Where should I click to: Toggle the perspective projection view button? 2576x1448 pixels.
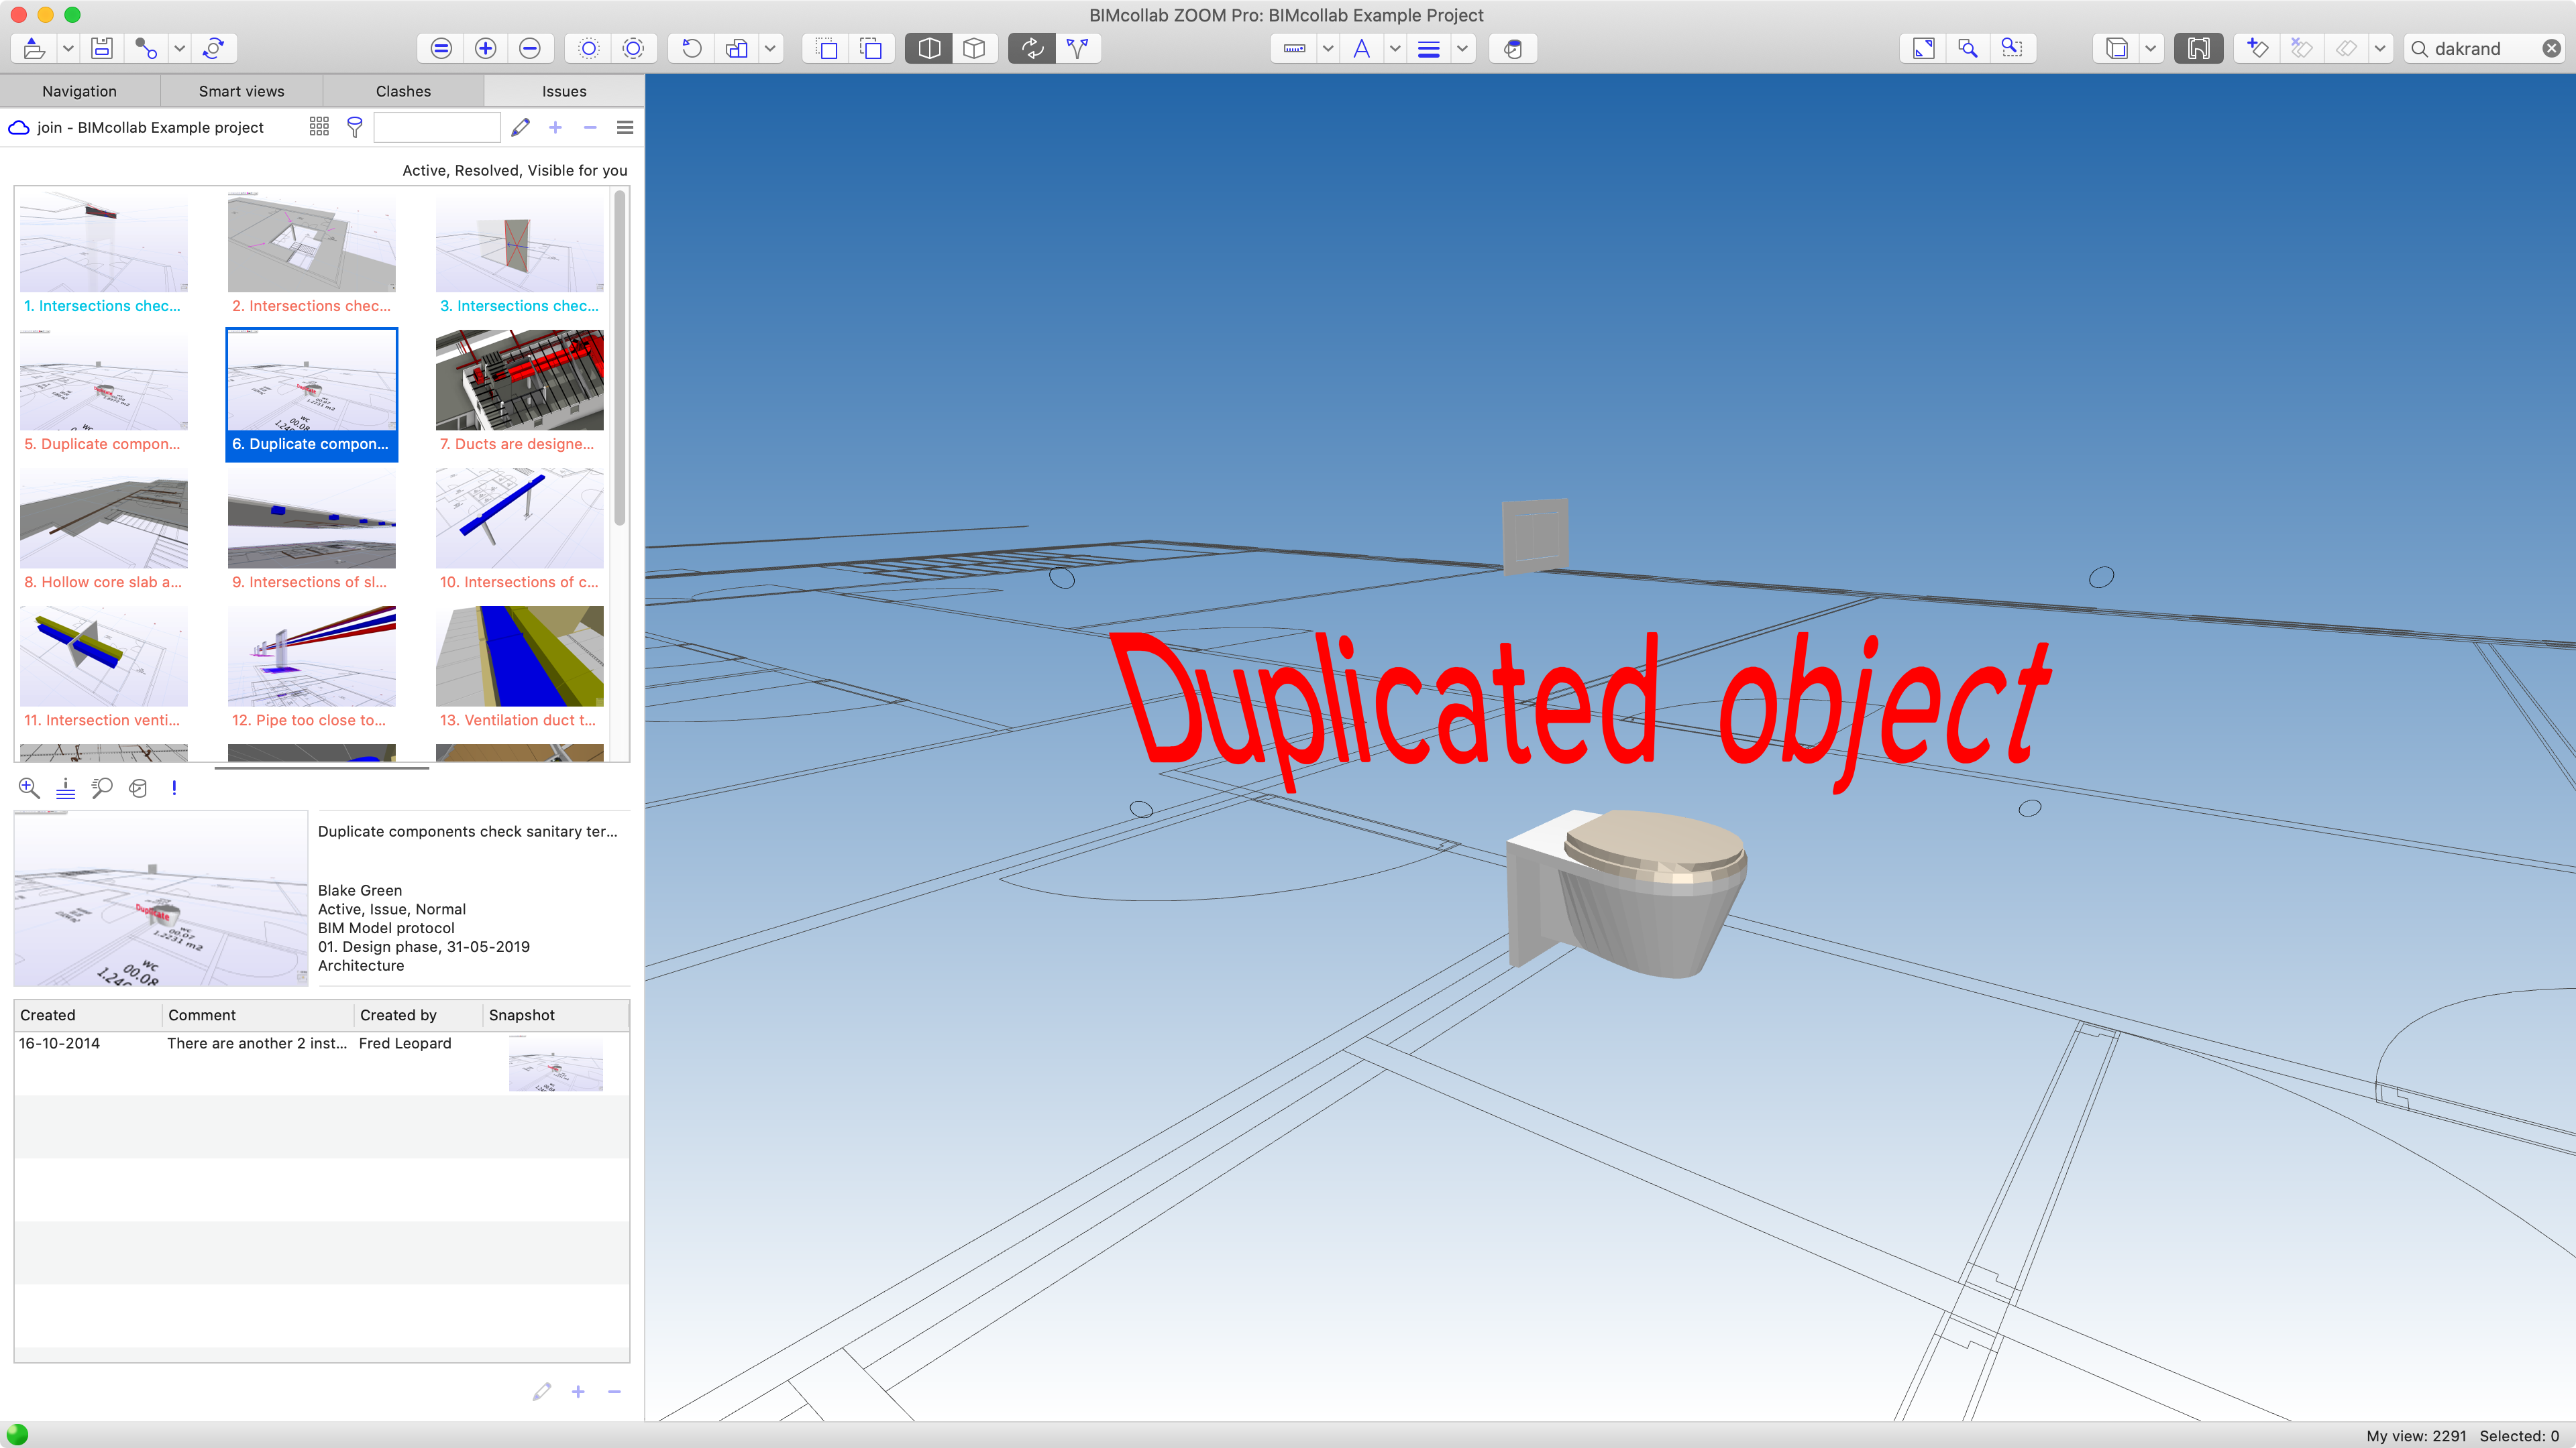coord(929,48)
